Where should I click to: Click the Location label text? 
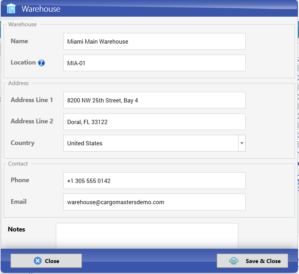(23, 62)
